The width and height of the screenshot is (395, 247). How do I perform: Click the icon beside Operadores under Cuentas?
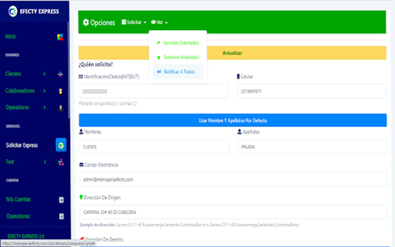[61, 217]
